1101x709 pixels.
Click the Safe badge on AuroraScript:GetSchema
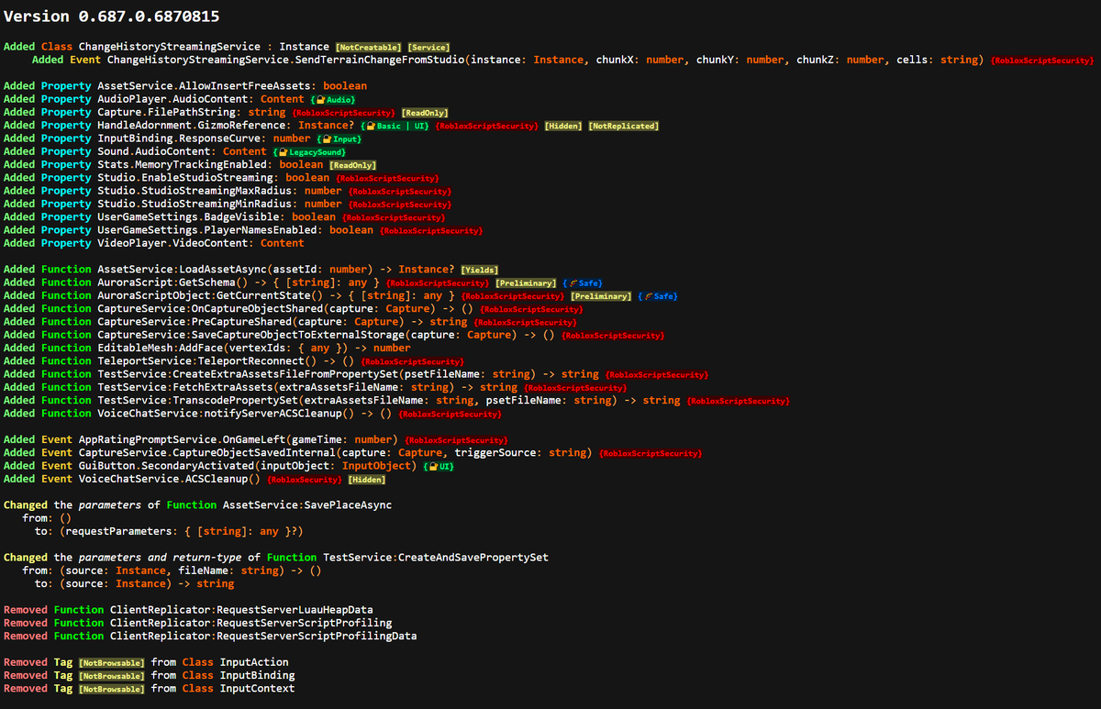coord(582,282)
